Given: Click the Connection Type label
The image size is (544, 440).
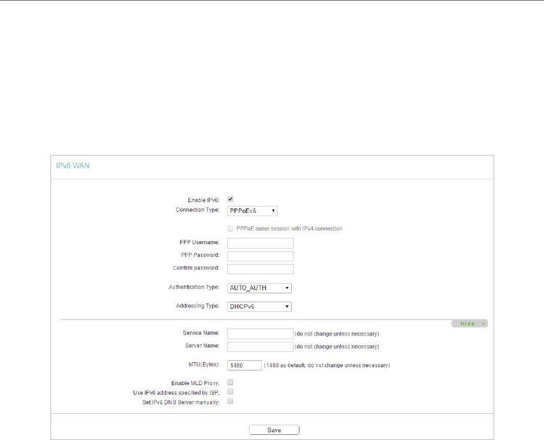Looking at the screenshot, I should pos(197,210).
